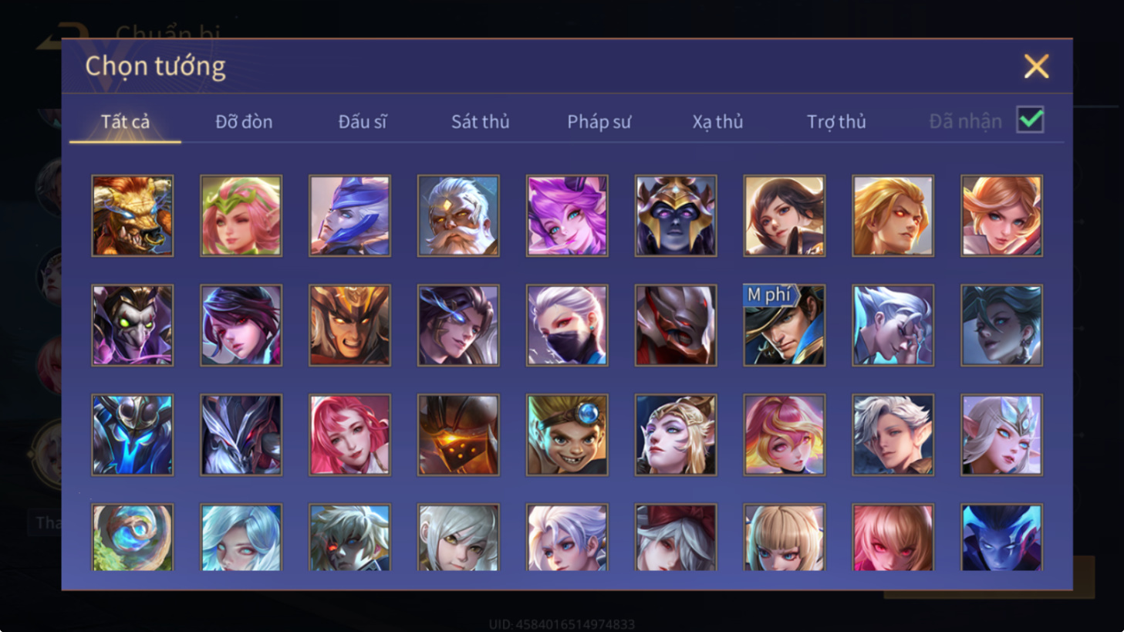Select the purple-haired girl with horns hero
1124x632 pixels.
point(567,215)
